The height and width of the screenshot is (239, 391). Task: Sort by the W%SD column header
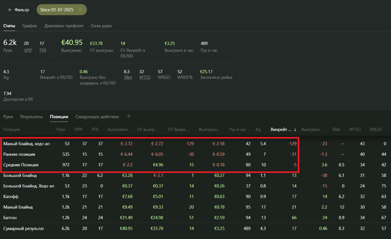376,130
